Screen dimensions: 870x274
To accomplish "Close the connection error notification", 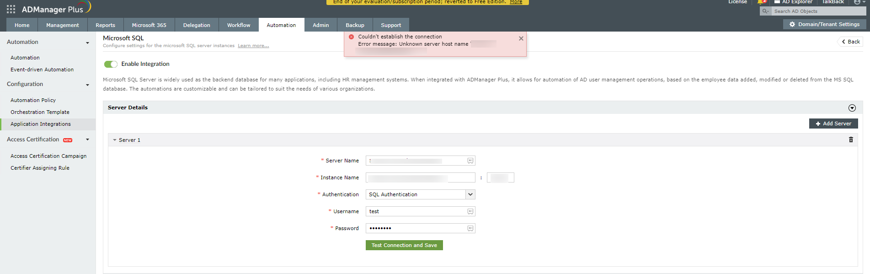I will click(x=521, y=38).
